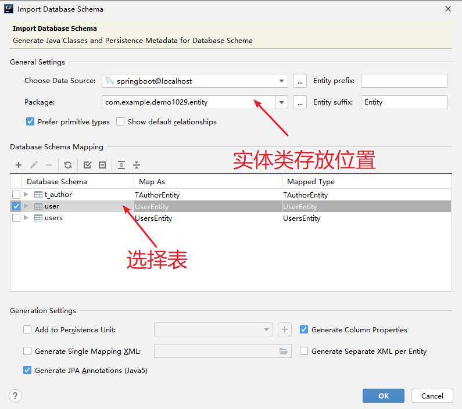Toggle Prefer primitive types checkbox

click(30, 121)
